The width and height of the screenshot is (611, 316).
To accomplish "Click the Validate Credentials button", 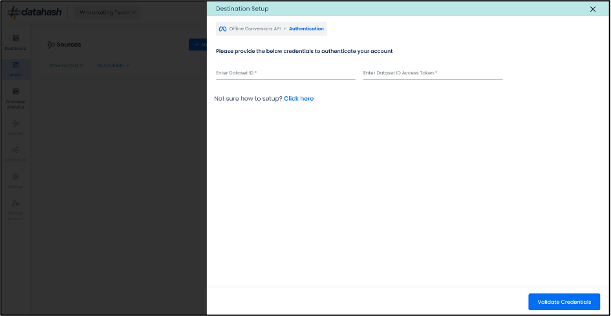I will pos(564,302).
